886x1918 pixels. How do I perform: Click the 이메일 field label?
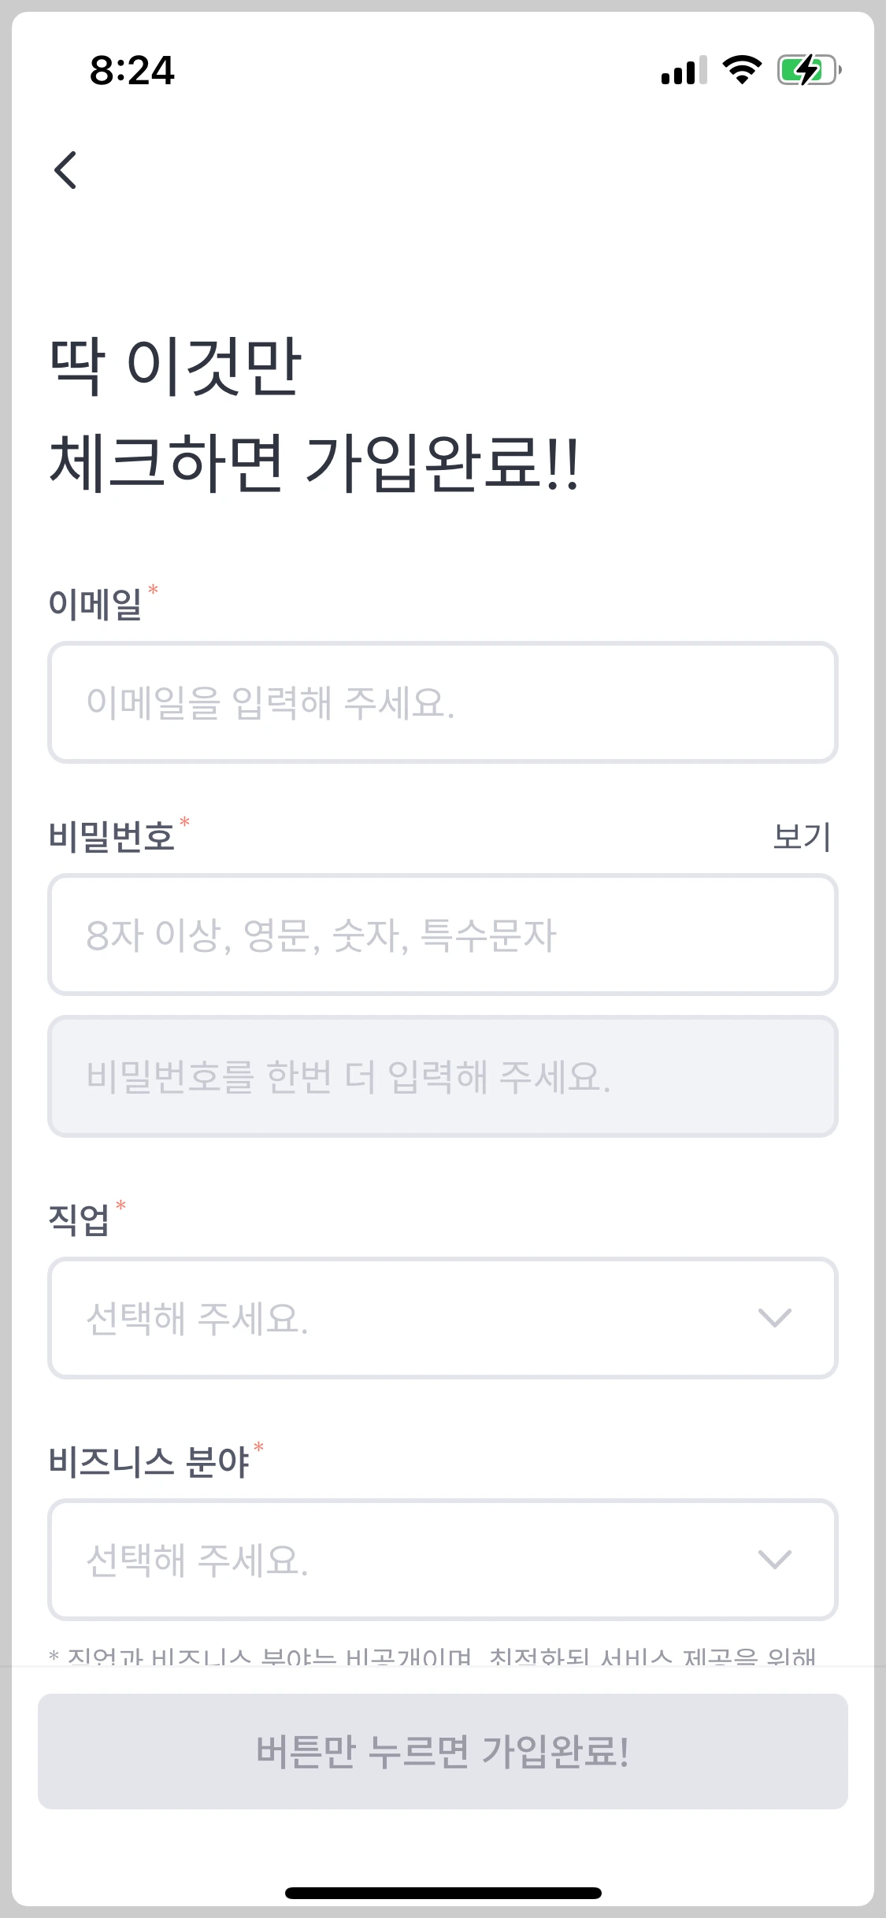(95, 604)
